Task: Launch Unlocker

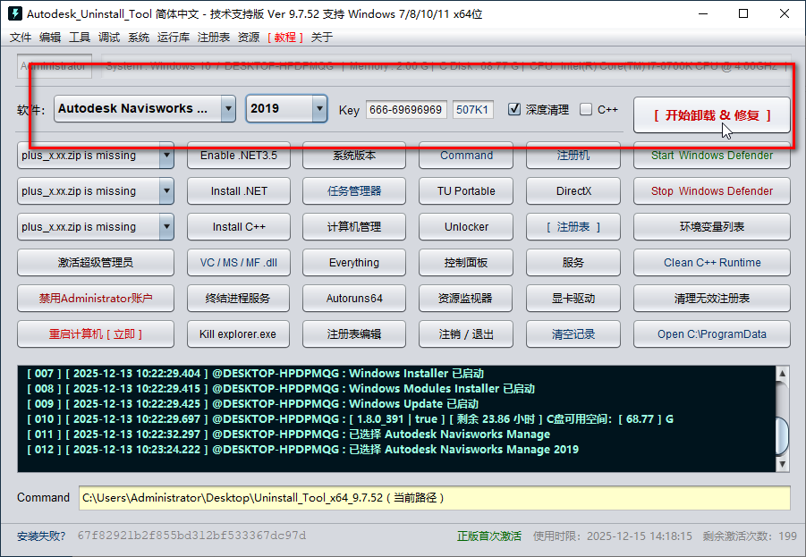Action: (466, 226)
